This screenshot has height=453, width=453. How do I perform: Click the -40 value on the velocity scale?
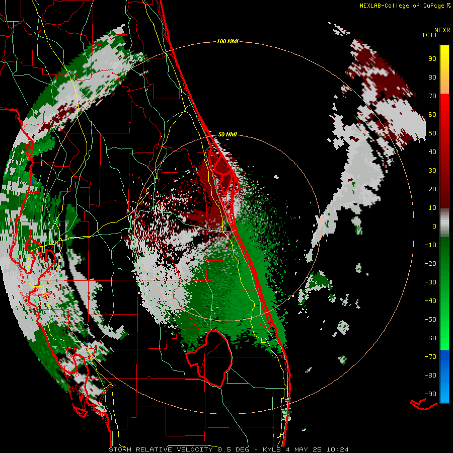coord(430,301)
